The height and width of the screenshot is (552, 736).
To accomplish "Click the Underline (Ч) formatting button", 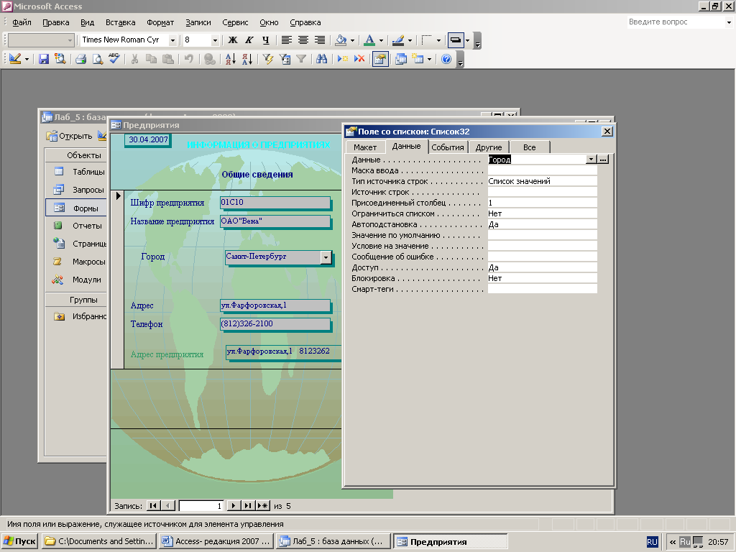I will click(x=266, y=40).
